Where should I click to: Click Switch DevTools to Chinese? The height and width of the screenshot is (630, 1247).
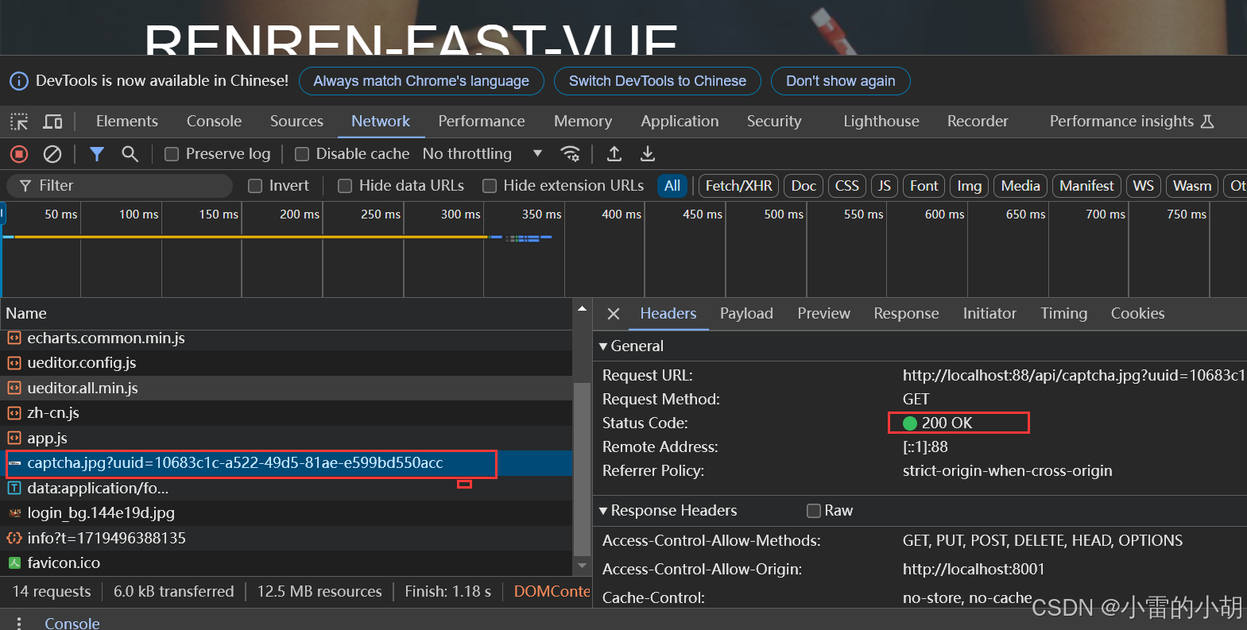point(657,81)
